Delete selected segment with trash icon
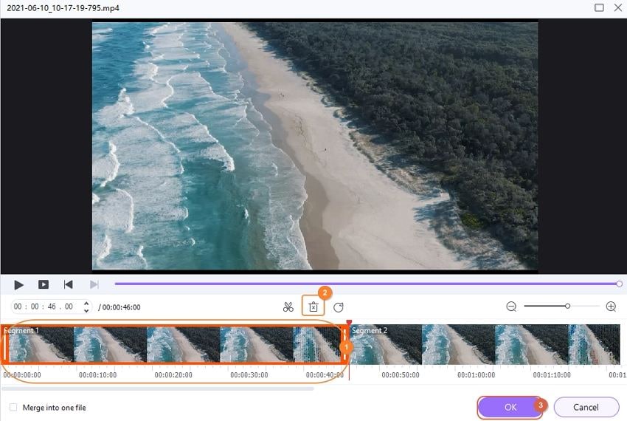Screen dimensions: 627x421 click(313, 307)
